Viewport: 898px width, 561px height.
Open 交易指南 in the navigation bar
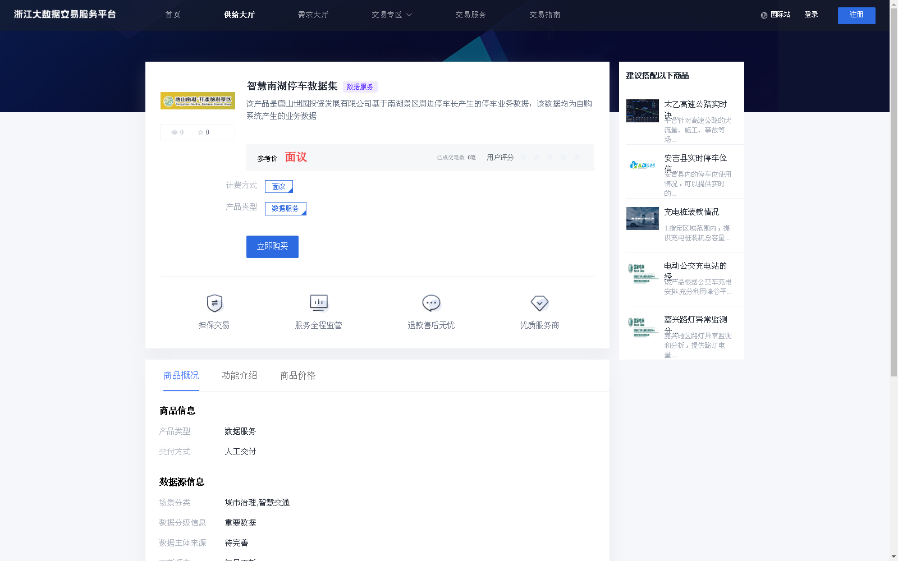(x=545, y=15)
